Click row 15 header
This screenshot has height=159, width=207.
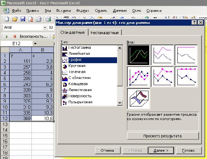click(5, 135)
